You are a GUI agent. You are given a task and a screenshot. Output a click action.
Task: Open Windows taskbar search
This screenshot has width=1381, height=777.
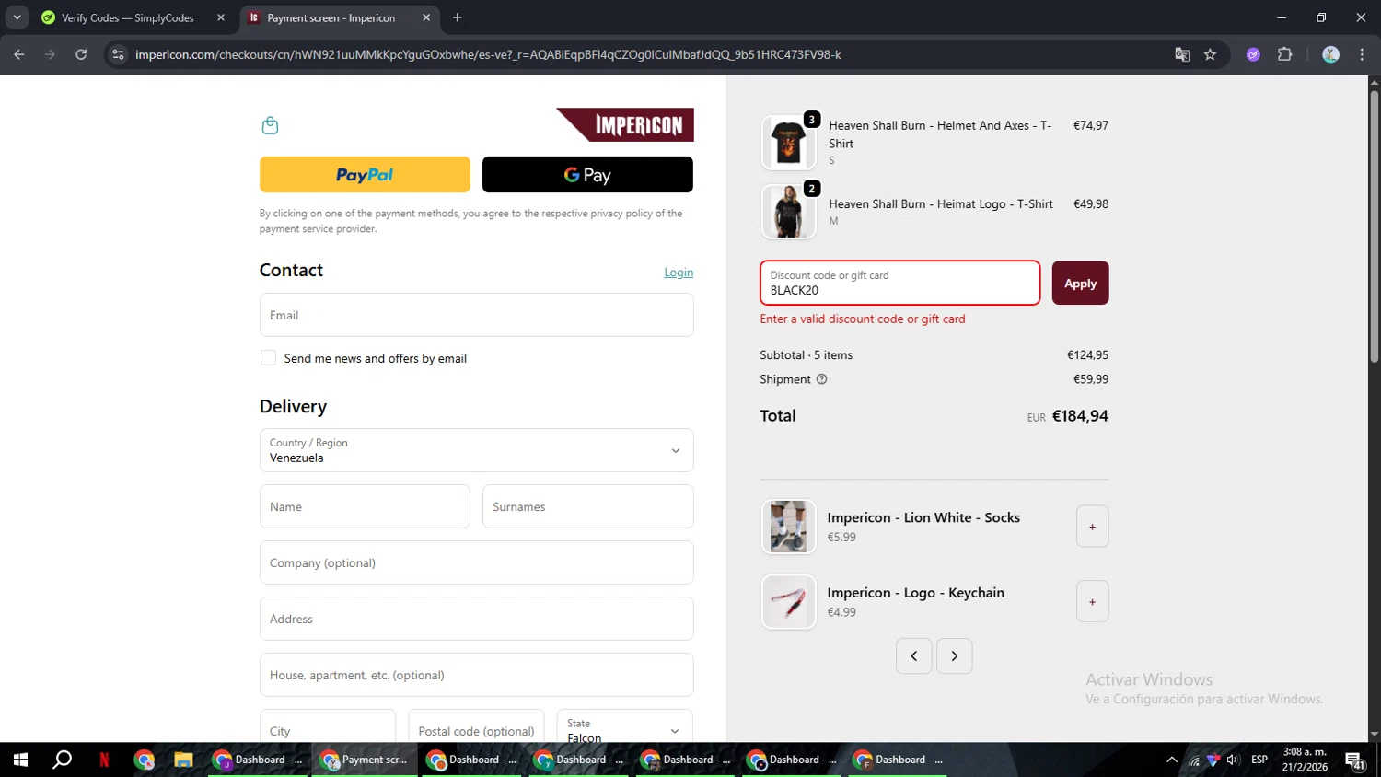pyautogui.click(x=62, y=760)
